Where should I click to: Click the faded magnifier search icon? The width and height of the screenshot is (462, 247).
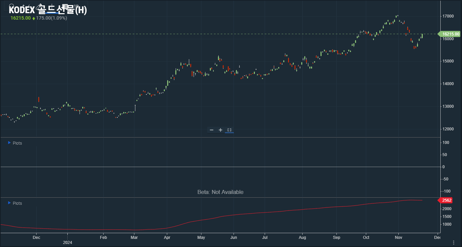(12, 6)
